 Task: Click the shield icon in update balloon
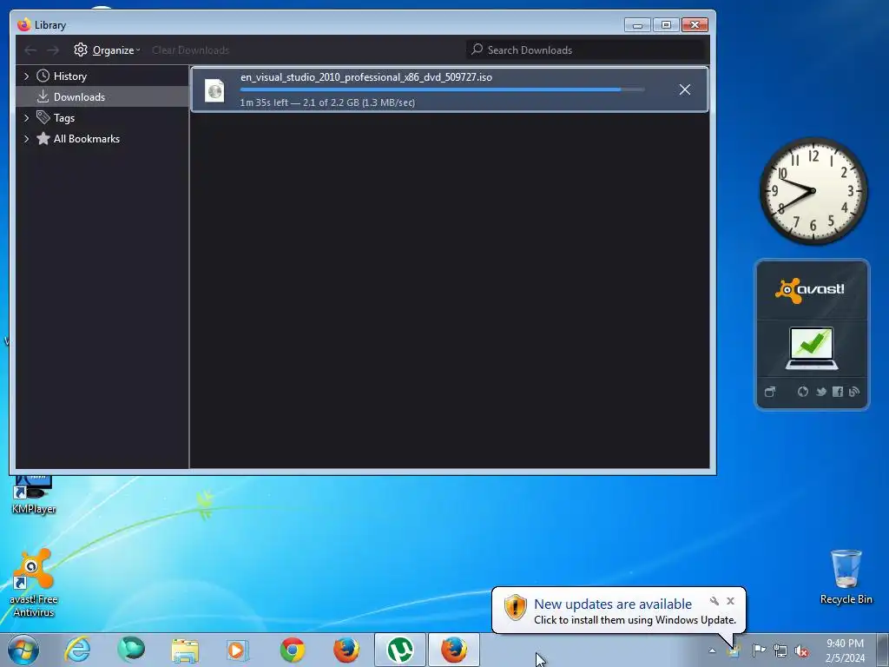(x=516, y=607)
